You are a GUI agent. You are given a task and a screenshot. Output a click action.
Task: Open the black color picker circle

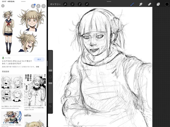click(167, 4)
